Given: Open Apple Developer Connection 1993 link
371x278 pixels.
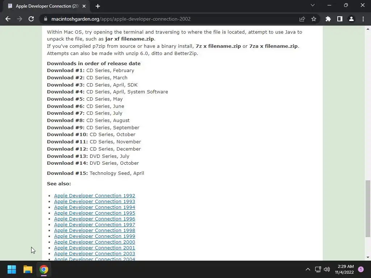Looking at the screenshot, I should point(95,201).
